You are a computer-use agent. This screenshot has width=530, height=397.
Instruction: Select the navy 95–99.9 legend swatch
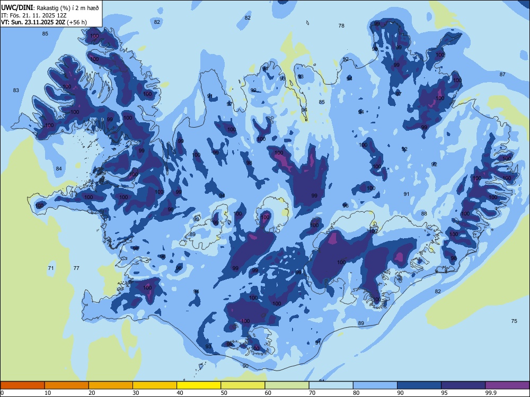point(463,385)
